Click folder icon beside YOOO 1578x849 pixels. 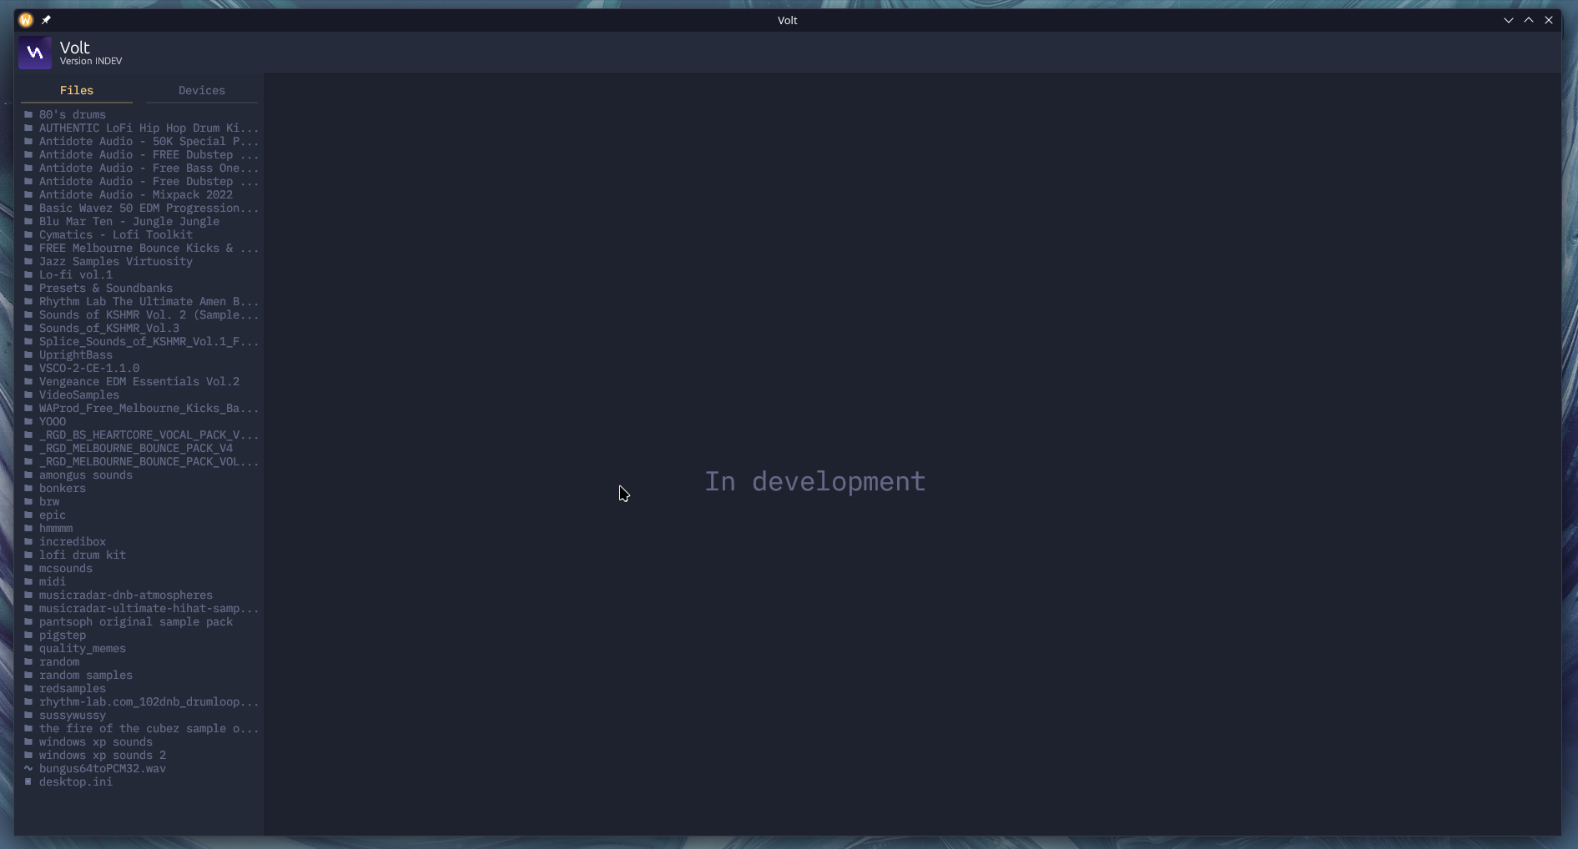point(28,421)
